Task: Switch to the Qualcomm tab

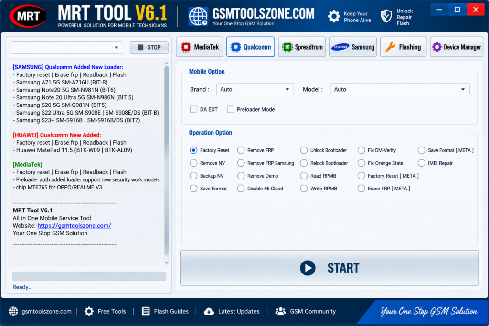Action: point(250,47)
